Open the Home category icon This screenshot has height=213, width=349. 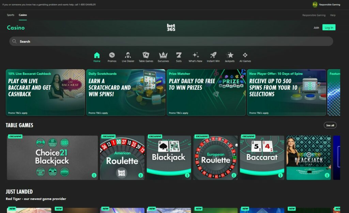(x=97, y=55)
